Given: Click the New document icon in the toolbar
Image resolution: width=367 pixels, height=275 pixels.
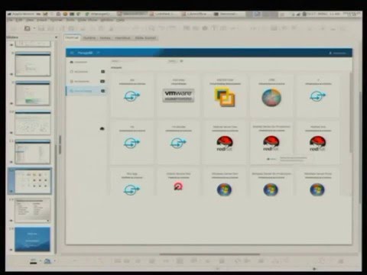Looking at the screenshot, I should pos(27,28).
